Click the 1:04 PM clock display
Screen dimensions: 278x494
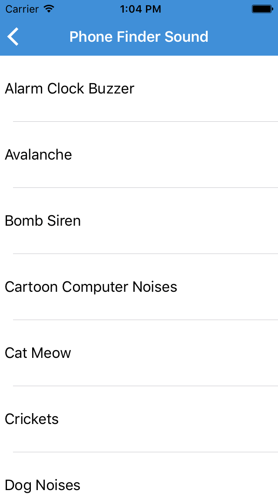[140, 9]
